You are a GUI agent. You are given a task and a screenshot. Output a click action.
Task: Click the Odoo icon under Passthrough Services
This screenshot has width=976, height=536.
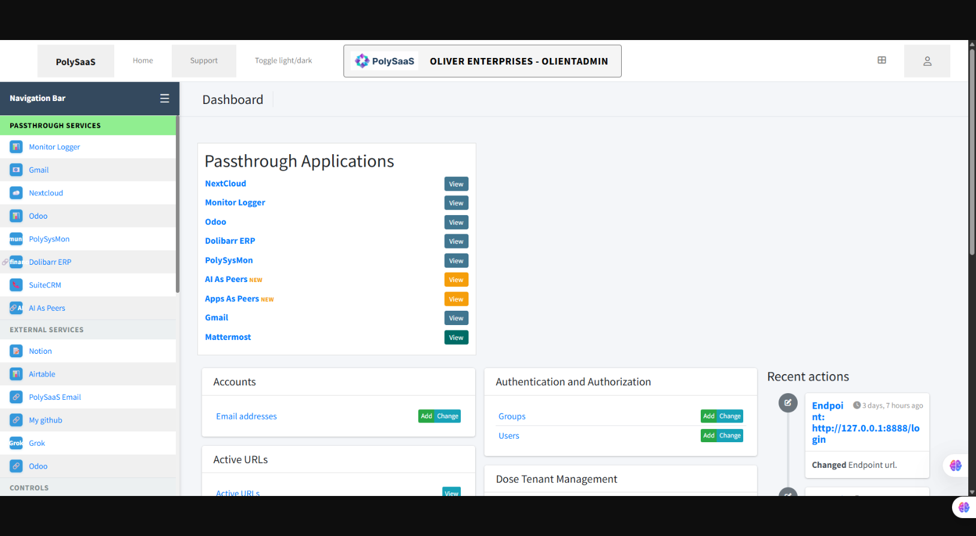point(16,216)
